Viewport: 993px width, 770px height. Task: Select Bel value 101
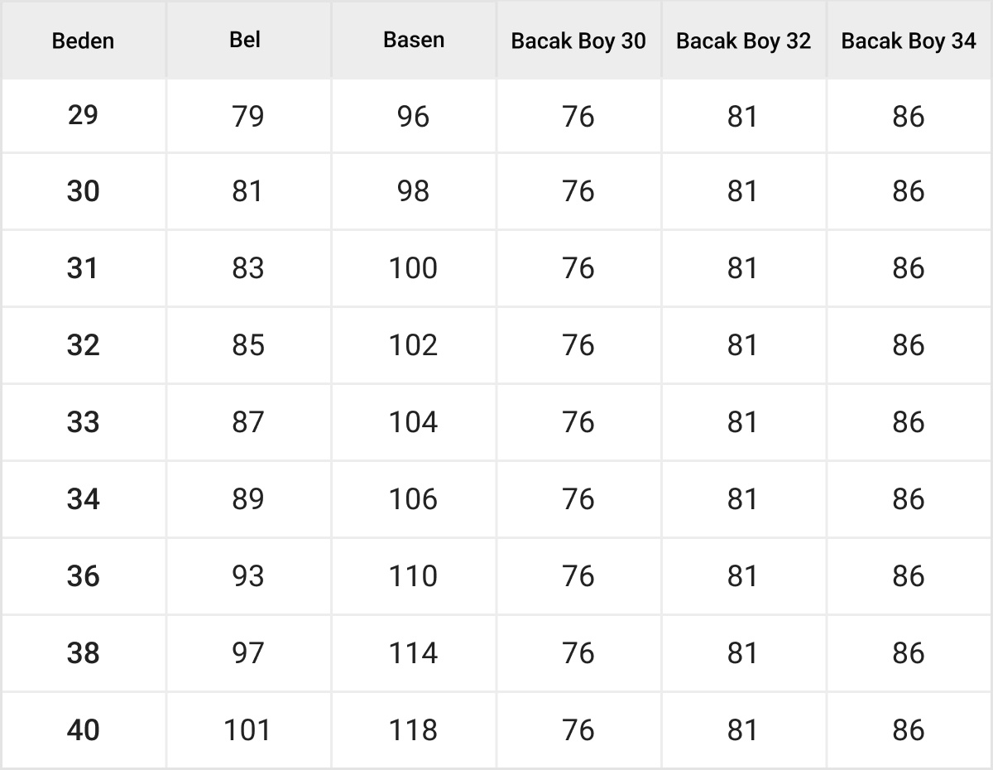pyautogui.click(x=247, y=730)
